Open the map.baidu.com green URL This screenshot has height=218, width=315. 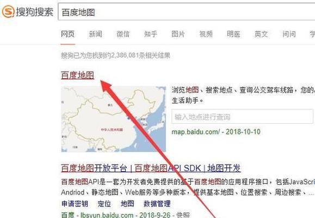tap(196, 132)
